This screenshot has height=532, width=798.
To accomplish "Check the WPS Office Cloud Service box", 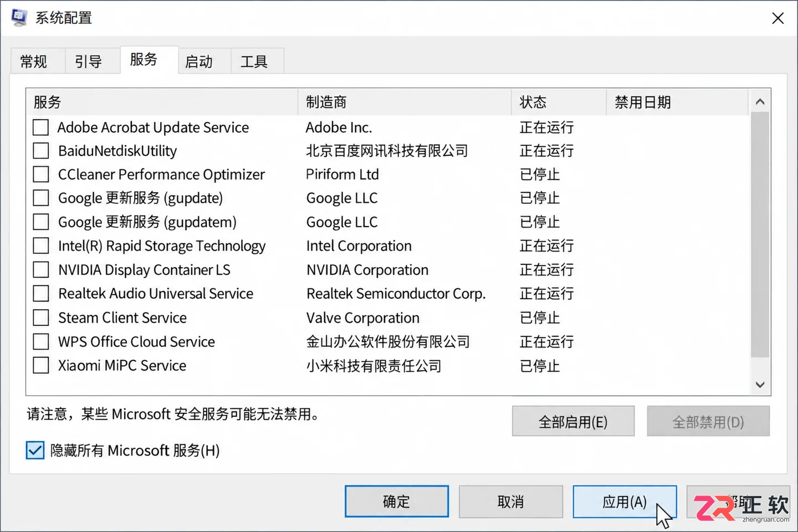I will pyautogui.click(x=40, y=341).
